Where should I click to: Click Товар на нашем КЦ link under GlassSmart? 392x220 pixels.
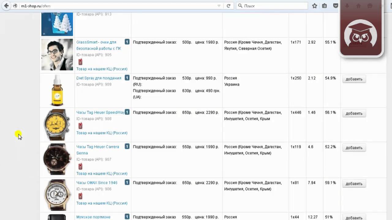click(x=102, y=69)
